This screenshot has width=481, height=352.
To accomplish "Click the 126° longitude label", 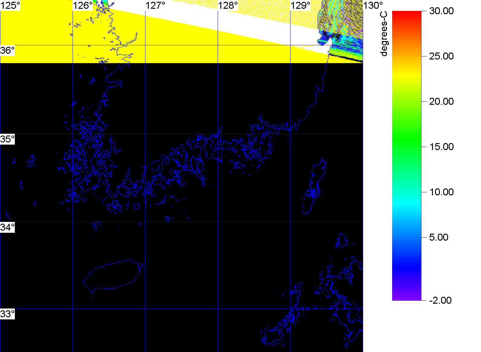I will 83,5.
